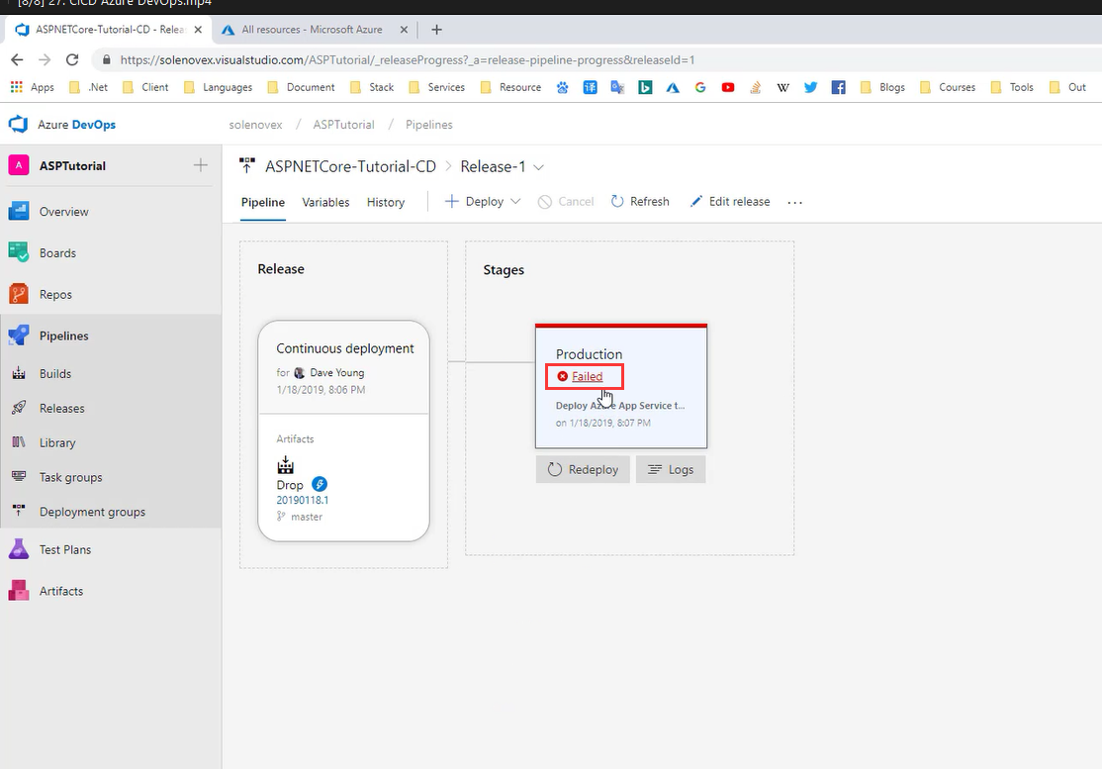Open the Facebook bookmark icon
The height and width of the screenshot is (769, 1102).
pyautogui.click(x=839, y=87)
